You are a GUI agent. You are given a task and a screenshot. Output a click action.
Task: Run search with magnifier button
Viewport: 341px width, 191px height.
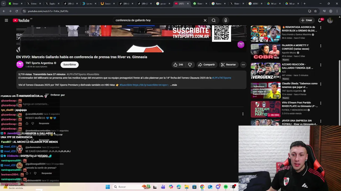[x=214, y=20]
